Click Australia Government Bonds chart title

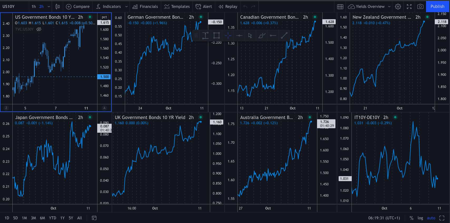pyautogui.click(x=266, y=117)
